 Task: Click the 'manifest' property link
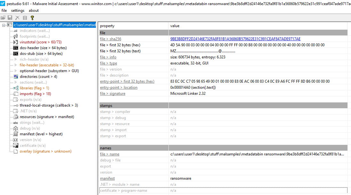(x=107, y=178)
